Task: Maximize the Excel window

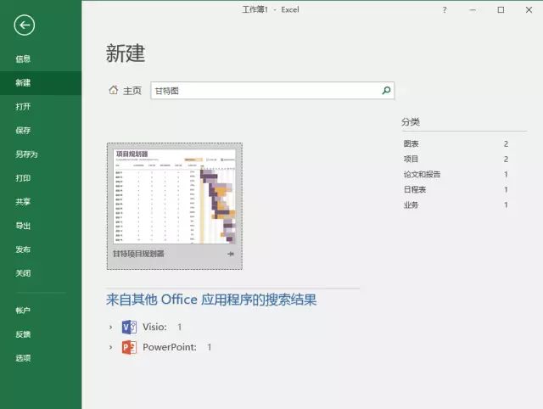Action: 501,9
